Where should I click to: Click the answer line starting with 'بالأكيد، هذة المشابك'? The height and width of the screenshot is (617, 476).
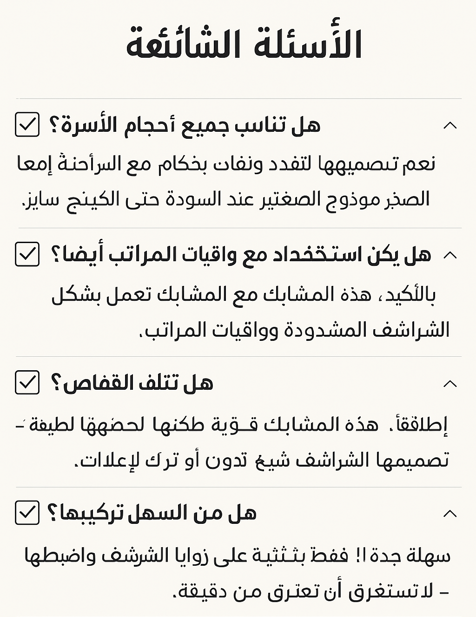pos(244,295)
